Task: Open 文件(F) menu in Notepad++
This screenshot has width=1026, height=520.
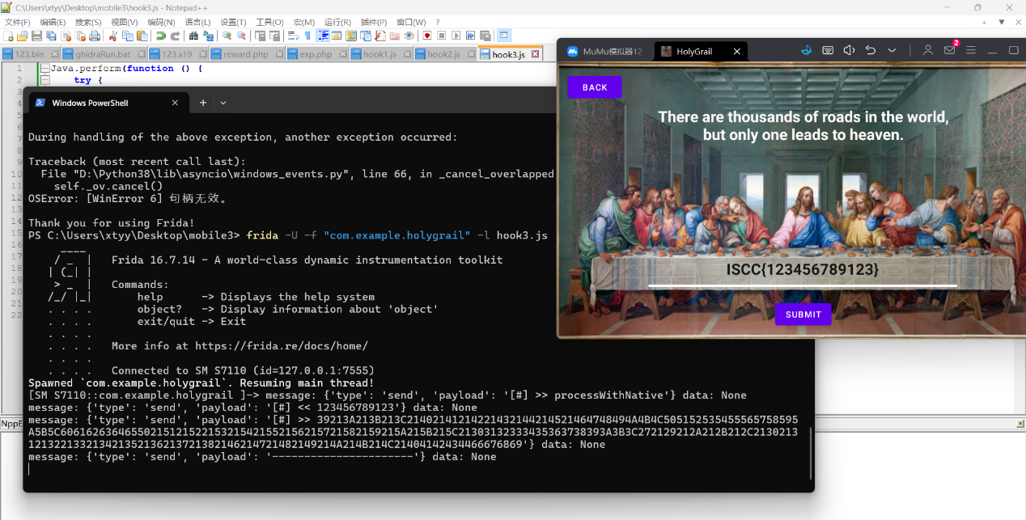Action: pos(17,22)
